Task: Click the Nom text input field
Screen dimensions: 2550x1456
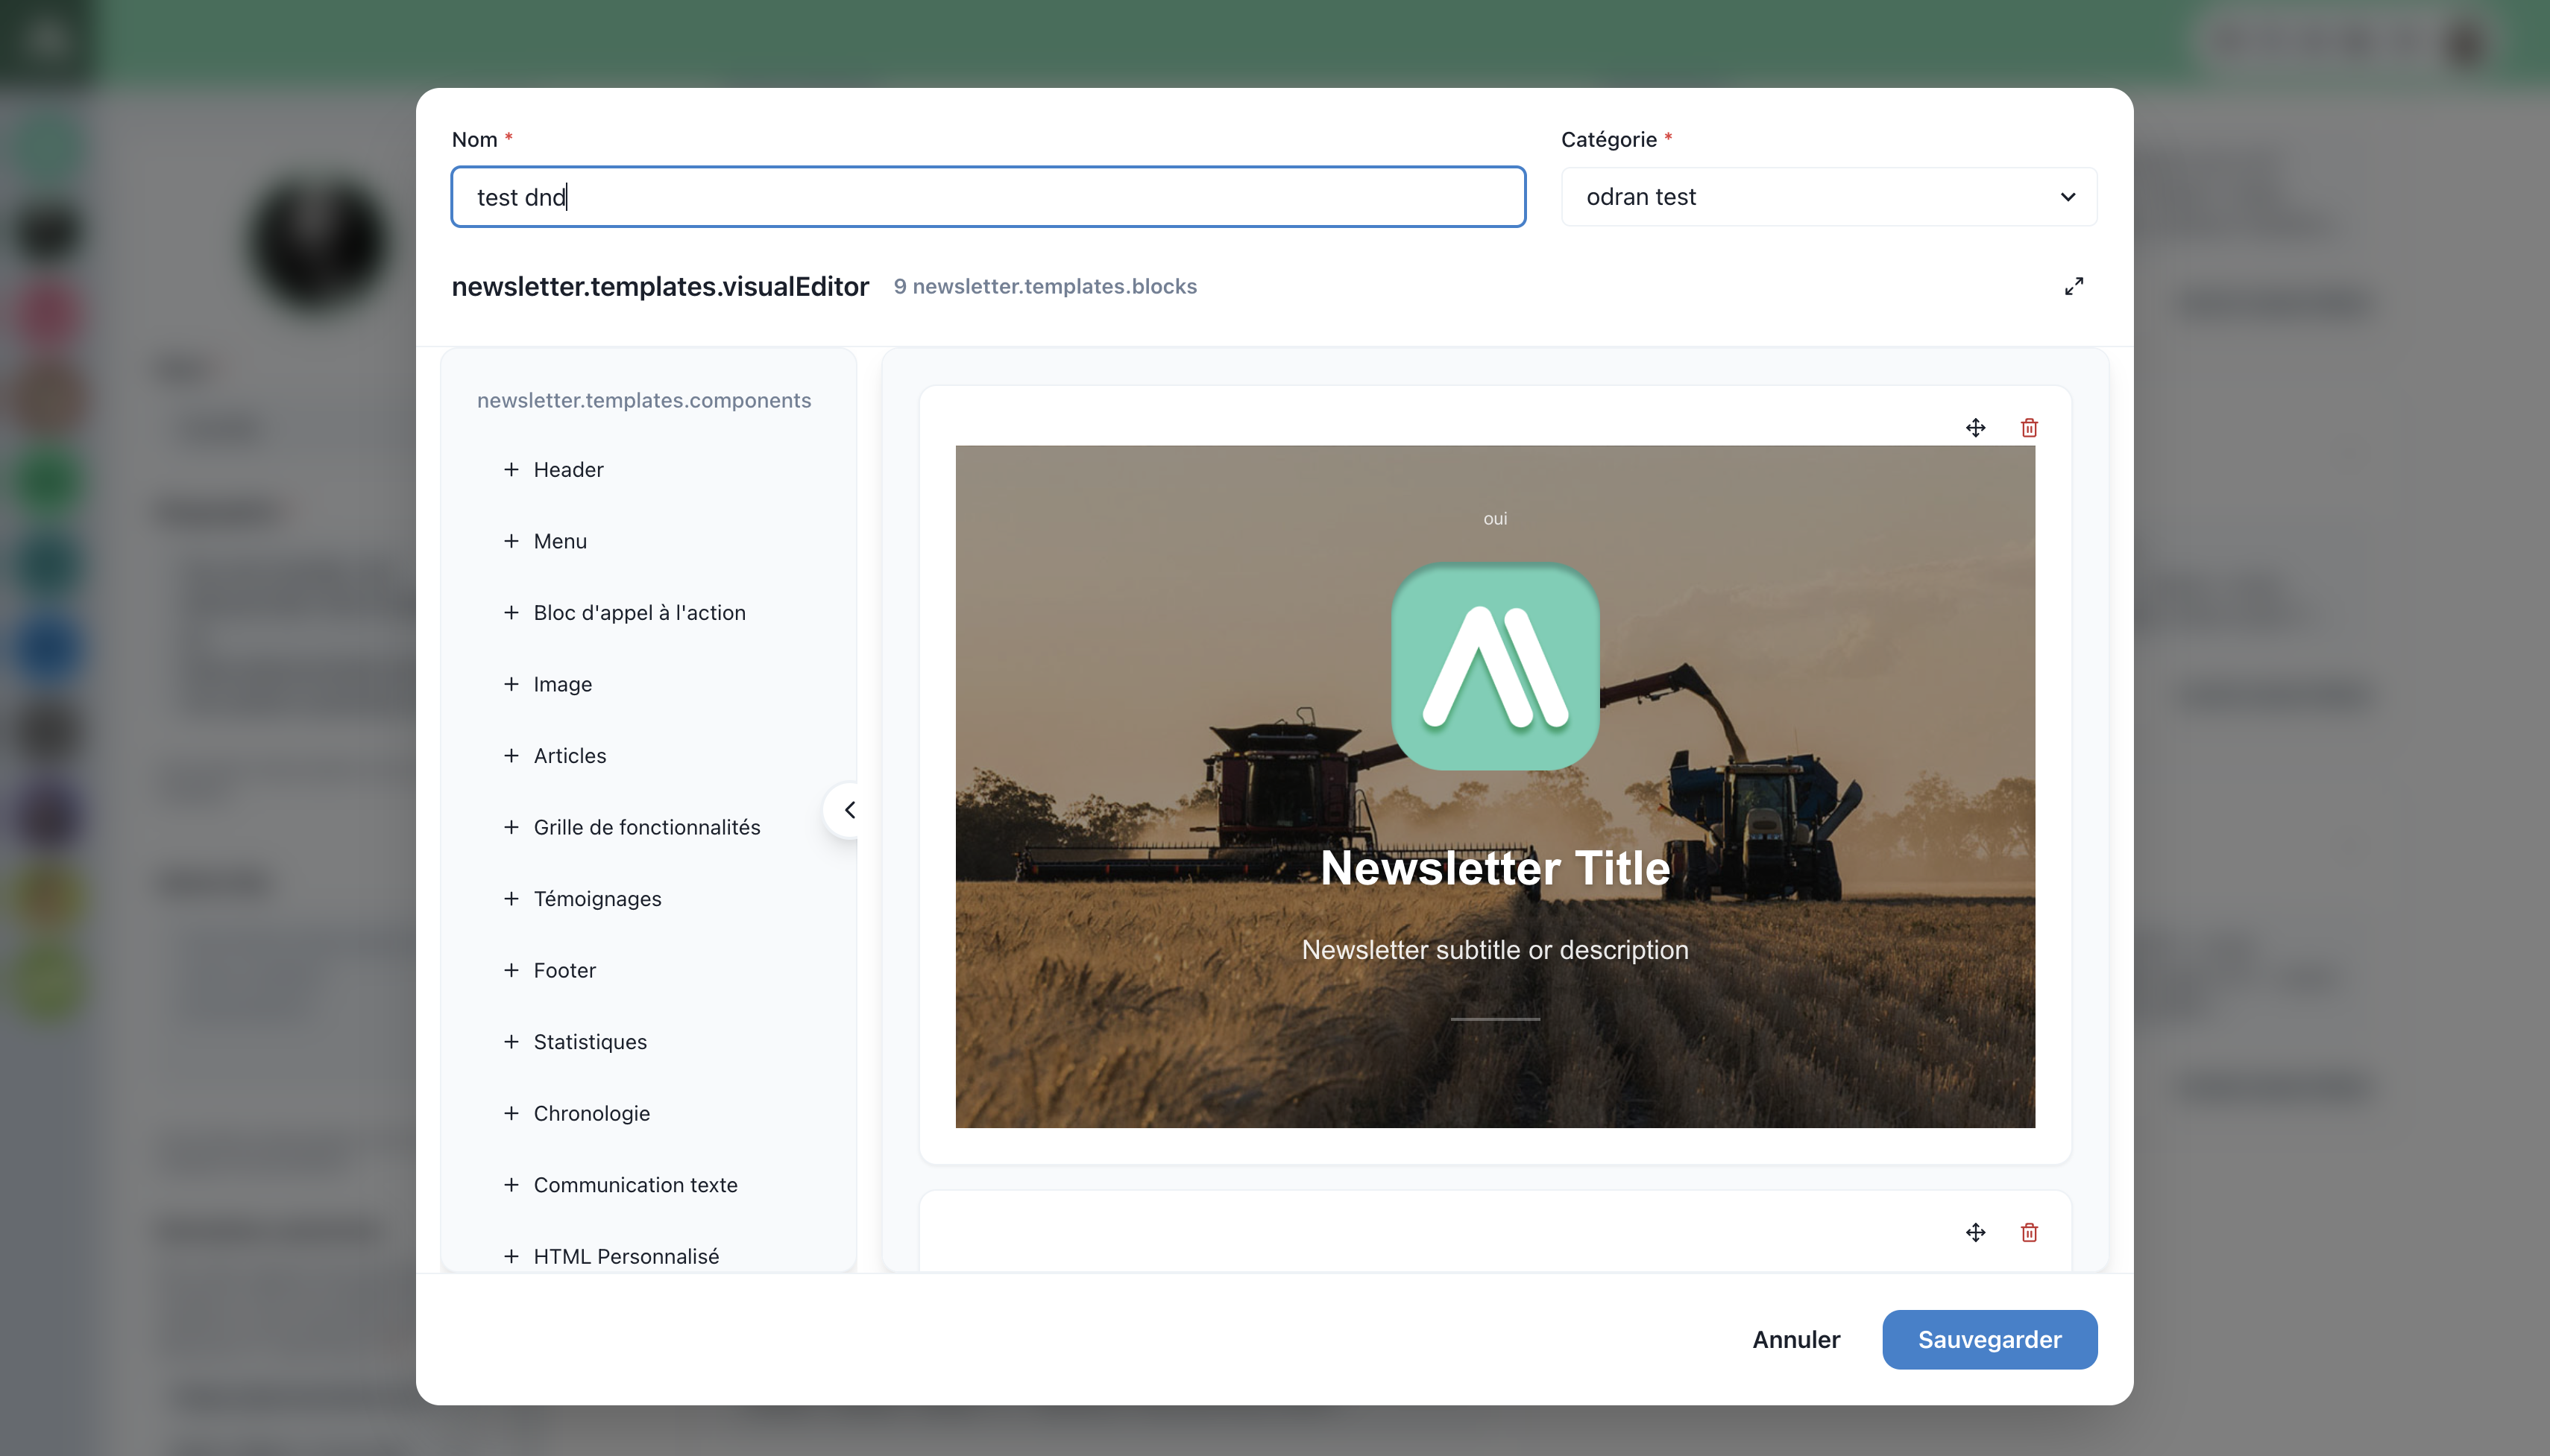Action: (x=987, y=197)
